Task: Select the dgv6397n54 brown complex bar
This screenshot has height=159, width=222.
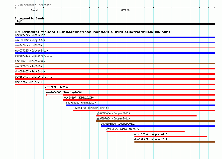Action: point(155,121)
